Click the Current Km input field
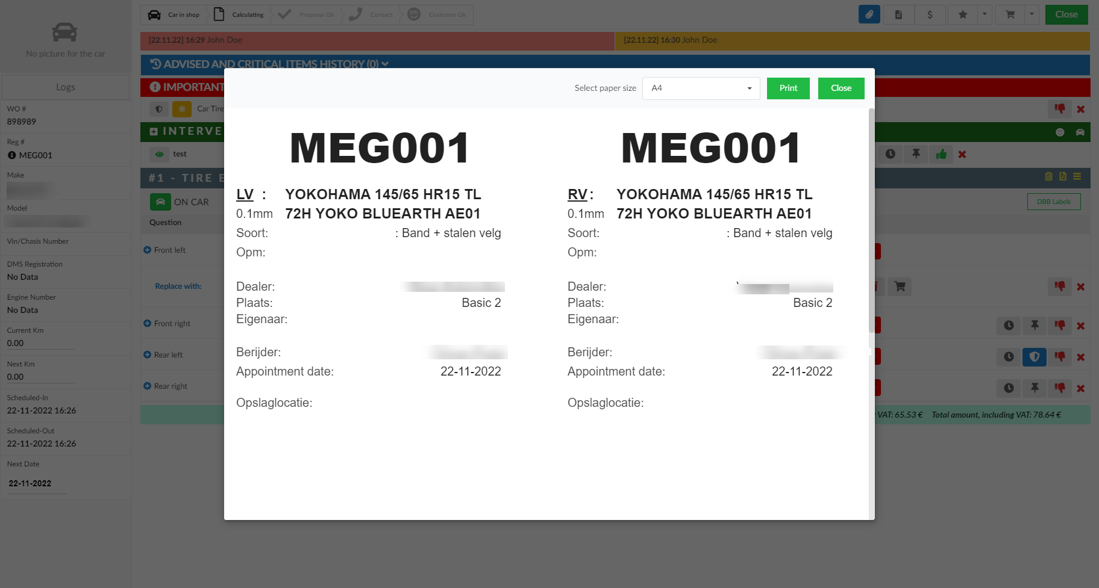1099x588 pixels. pos(40,343)
